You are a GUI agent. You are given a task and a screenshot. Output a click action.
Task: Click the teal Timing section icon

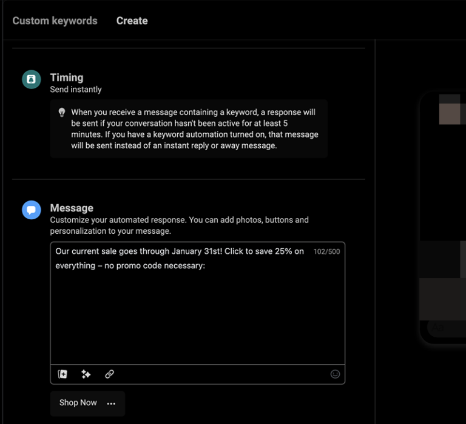click(32, 79)
